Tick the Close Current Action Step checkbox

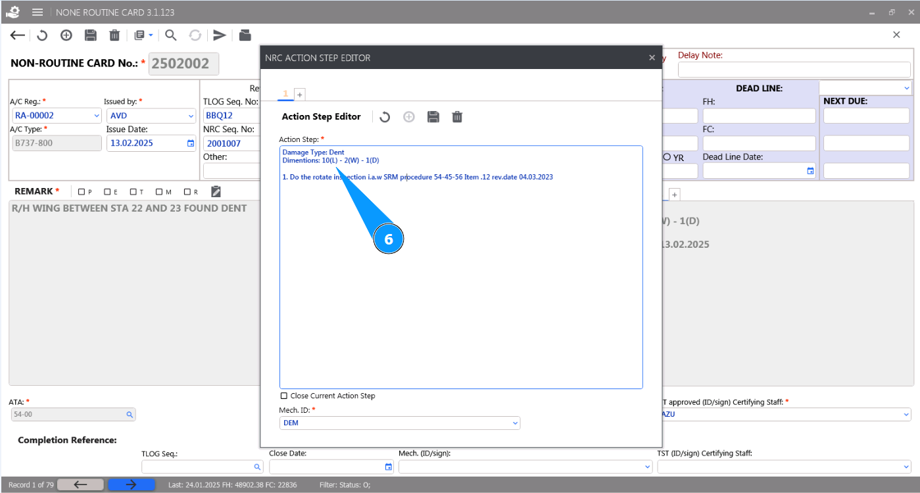point(284,396)
